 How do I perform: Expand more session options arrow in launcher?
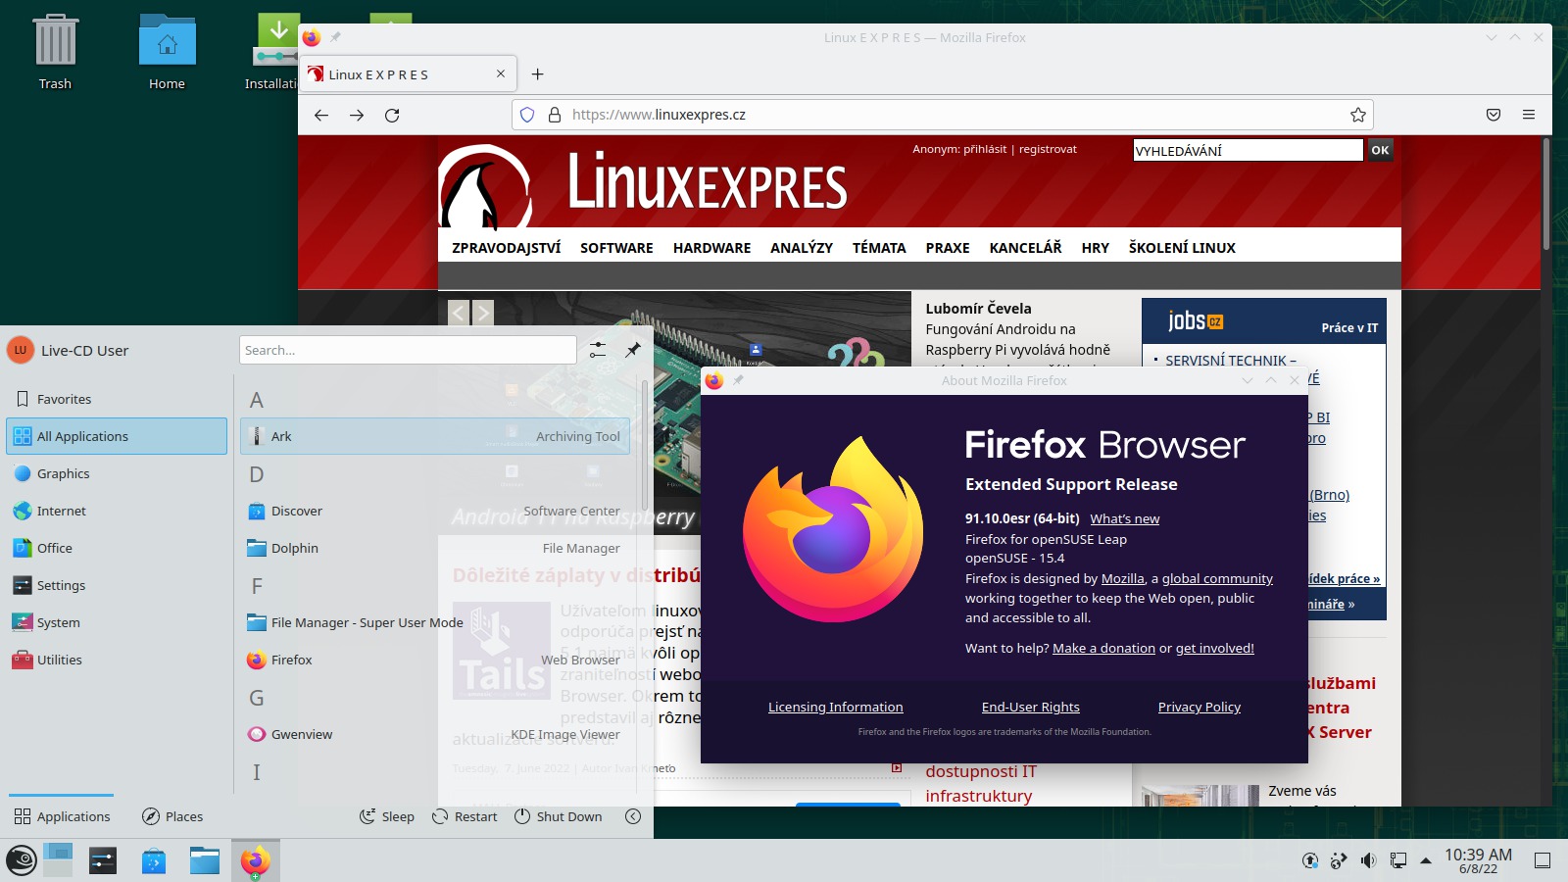[633, 816]
